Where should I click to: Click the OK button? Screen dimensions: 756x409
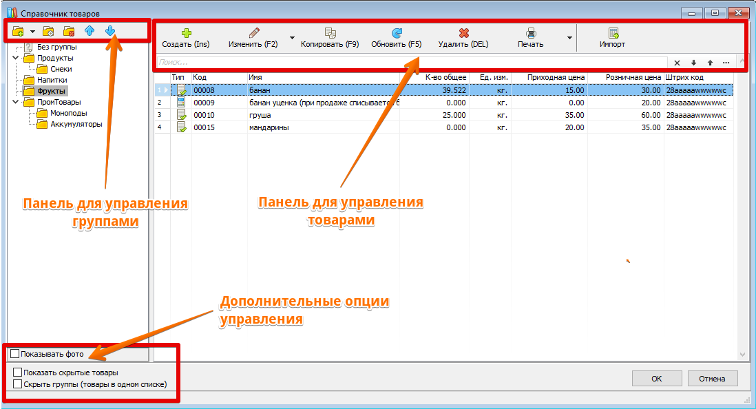tap(657, 379)
